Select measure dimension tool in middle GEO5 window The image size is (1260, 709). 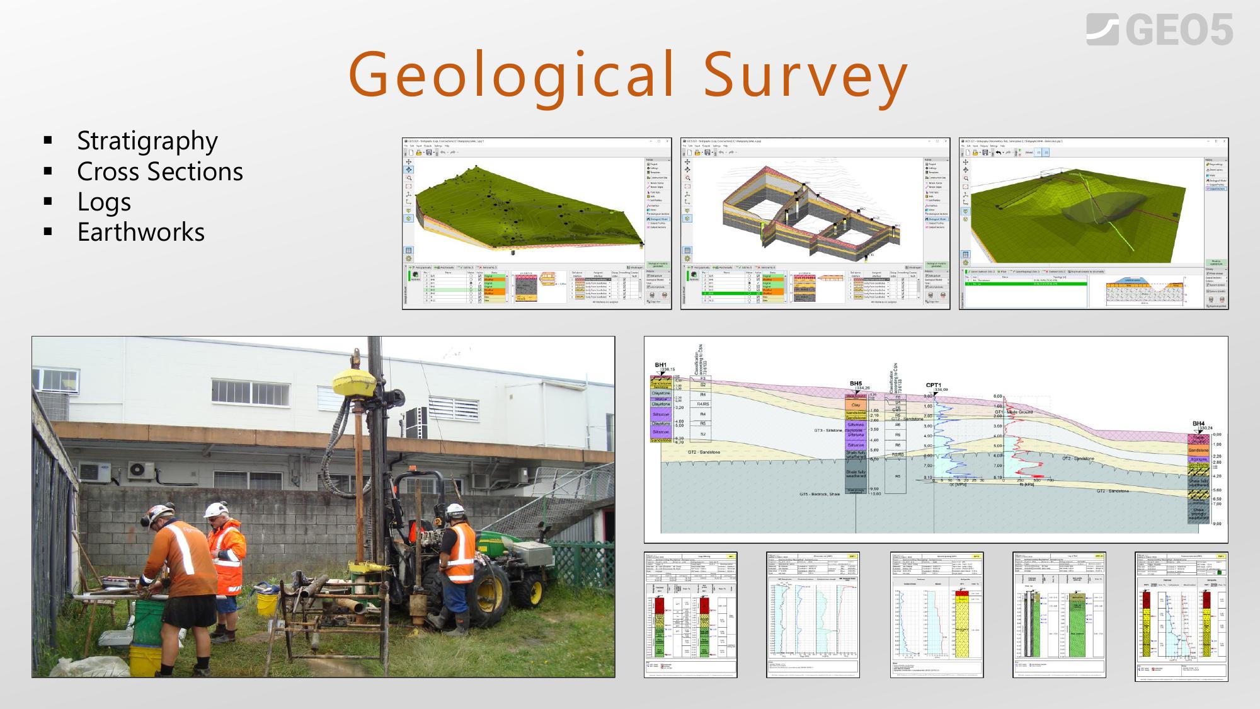[x=687, y=202]
